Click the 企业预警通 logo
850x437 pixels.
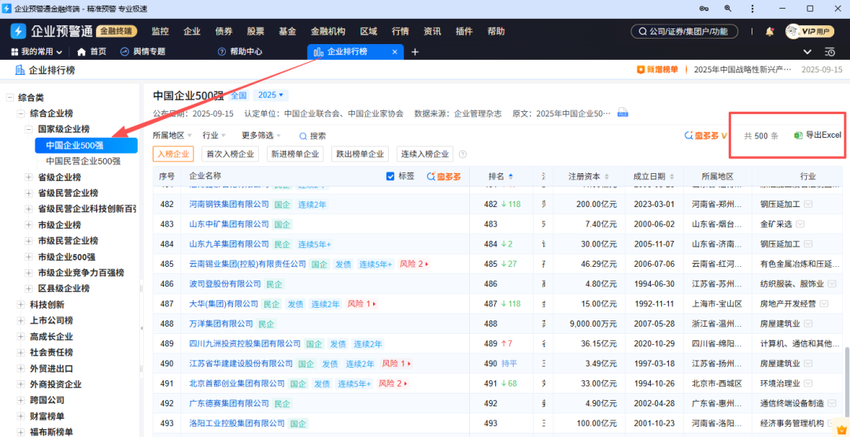(52, 31)
